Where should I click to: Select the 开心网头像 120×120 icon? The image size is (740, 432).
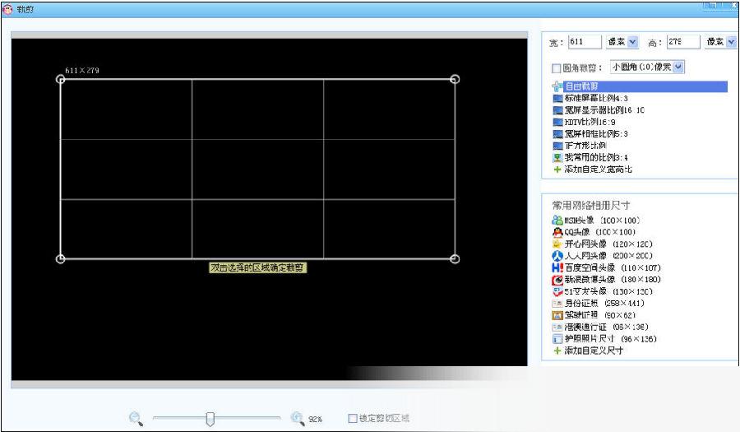[557, 244]
